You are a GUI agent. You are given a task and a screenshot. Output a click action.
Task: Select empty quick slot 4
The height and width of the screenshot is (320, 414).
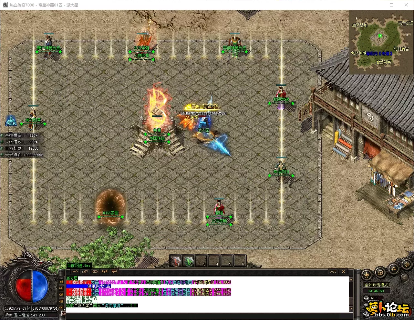point(214,260)
